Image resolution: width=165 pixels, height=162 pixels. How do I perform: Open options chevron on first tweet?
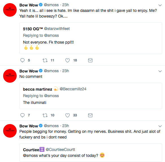click(x=160, y=5)
